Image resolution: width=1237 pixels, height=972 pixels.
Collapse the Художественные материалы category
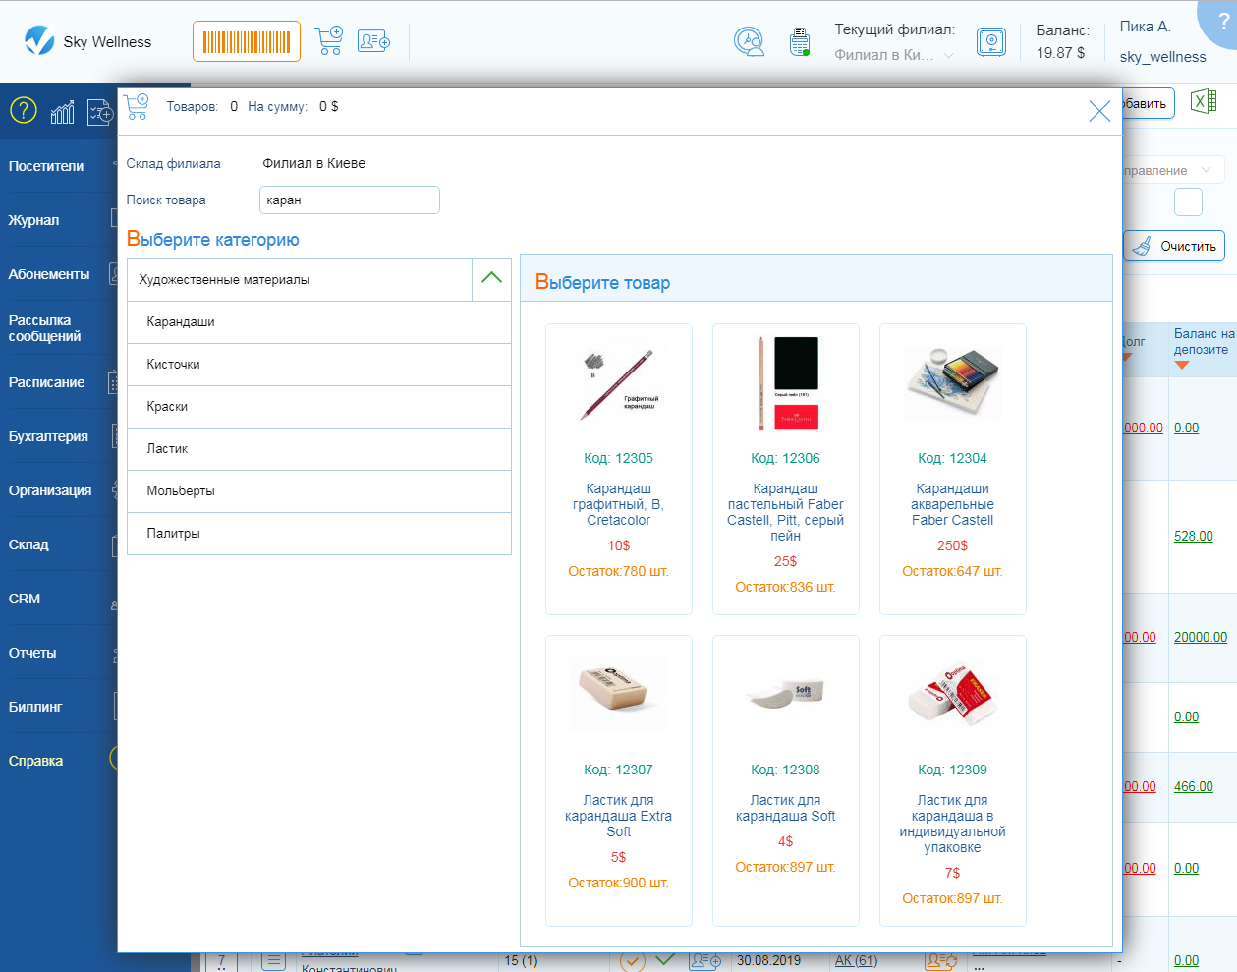tap(491, 279)
